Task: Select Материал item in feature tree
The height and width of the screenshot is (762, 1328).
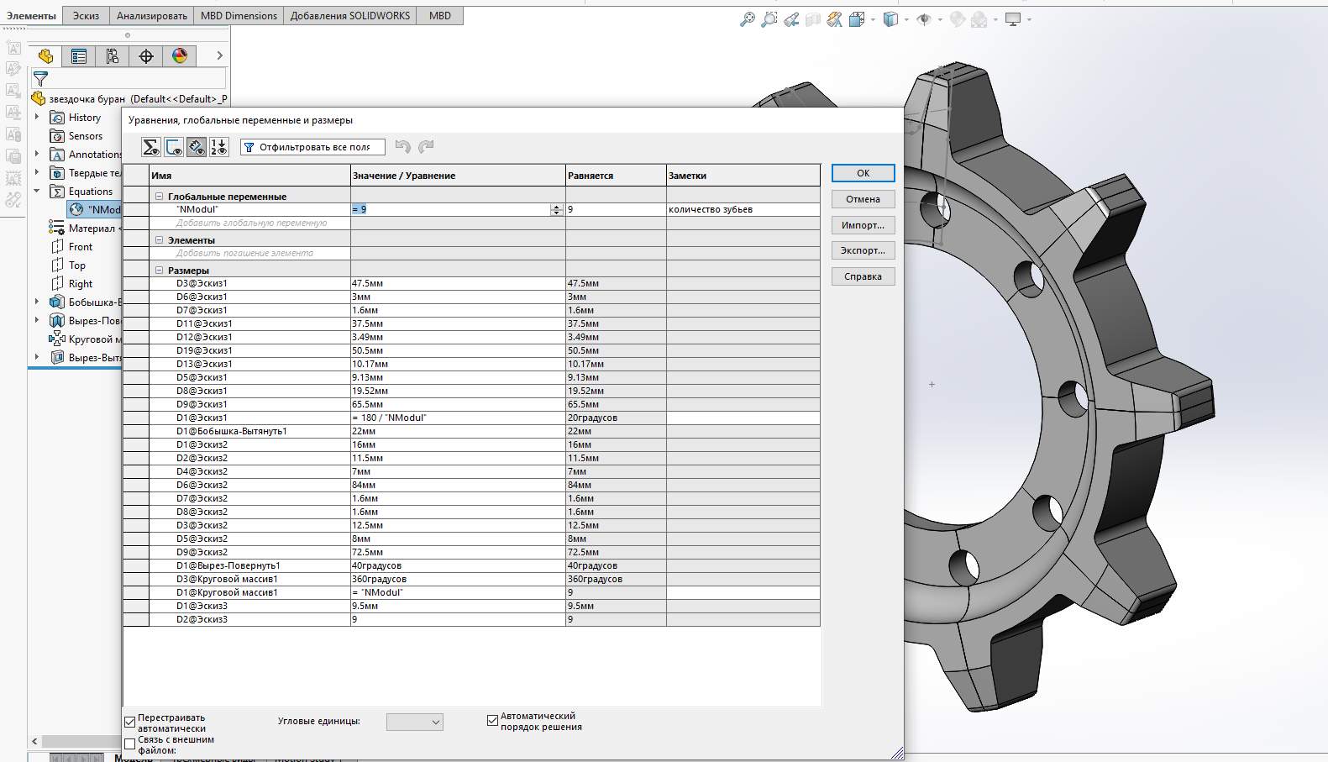Action: tap(85, 229)
